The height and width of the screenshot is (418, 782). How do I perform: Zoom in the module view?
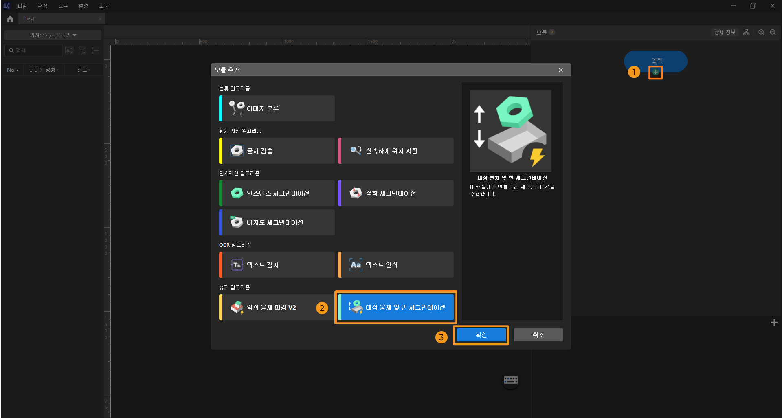pyautogui.click(x=761, y=32)
